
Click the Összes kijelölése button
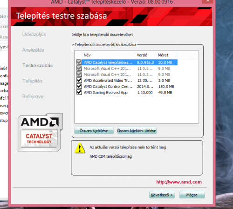click(94, 131)
